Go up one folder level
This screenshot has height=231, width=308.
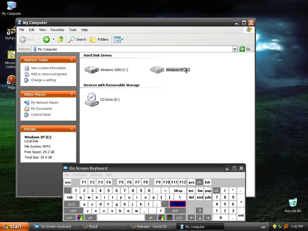61,39
